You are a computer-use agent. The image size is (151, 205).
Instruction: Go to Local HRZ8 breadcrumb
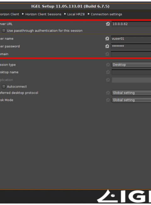(76, 14)
